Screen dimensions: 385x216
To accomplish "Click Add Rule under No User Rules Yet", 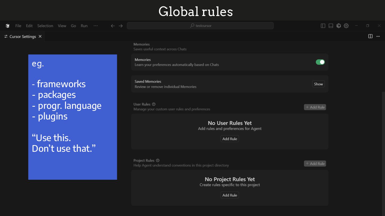I will pyautogui.click(x=230, y=139).
